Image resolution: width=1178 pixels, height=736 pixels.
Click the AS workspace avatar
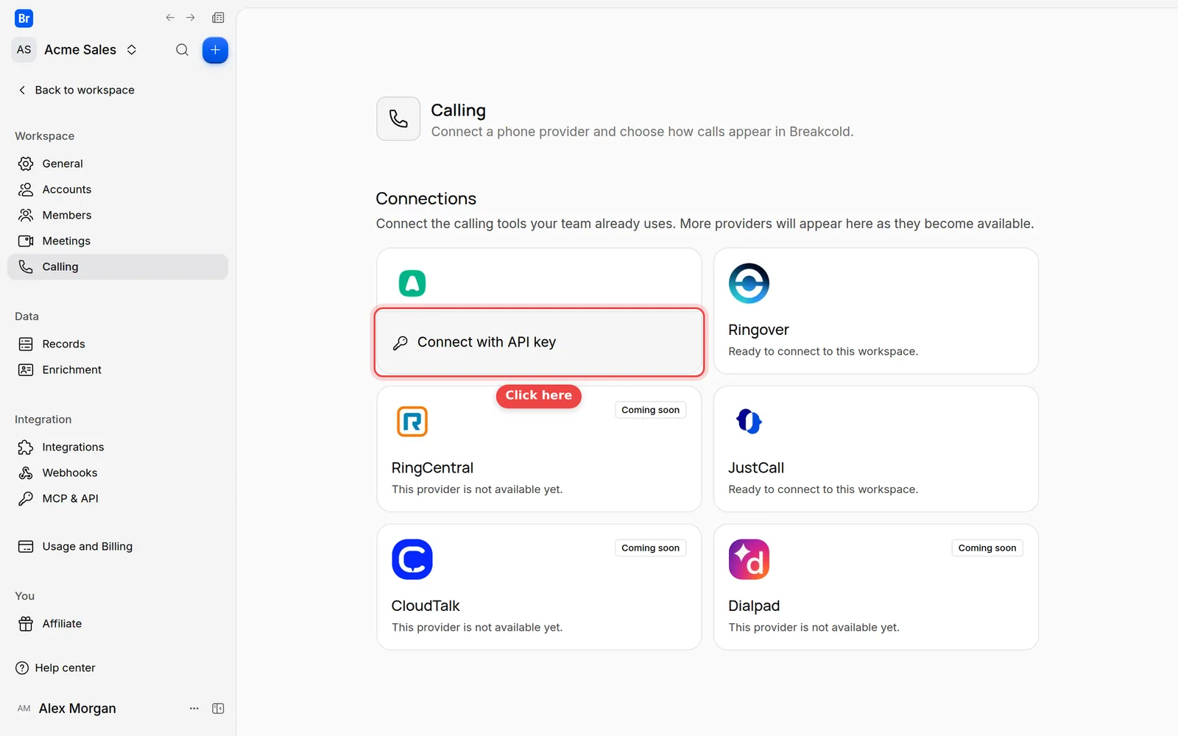[24, 50]
